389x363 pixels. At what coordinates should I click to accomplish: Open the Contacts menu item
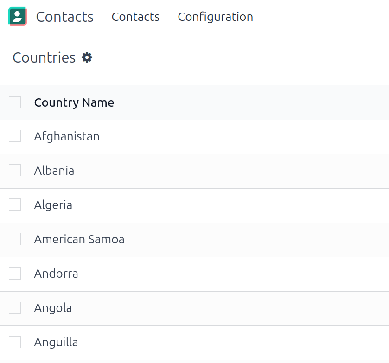tap(135, 17)
